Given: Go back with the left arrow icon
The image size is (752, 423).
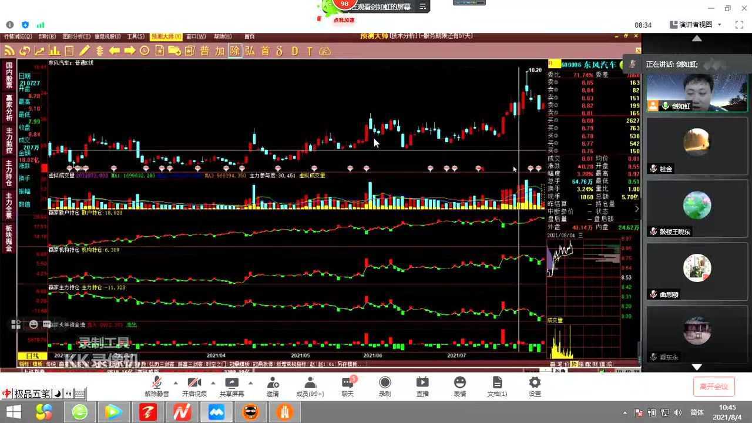Looking at the screenshot, I should (115, 51).
